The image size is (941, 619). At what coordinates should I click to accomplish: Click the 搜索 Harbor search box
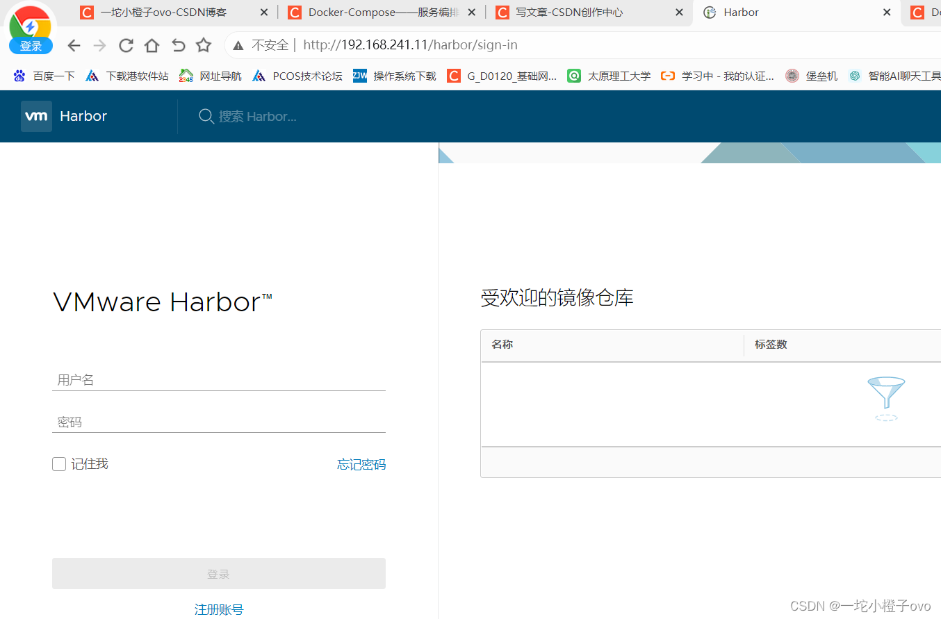(258, 116)
